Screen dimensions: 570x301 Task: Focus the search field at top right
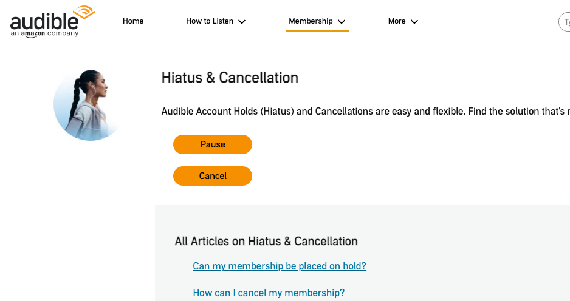point(565,22)
